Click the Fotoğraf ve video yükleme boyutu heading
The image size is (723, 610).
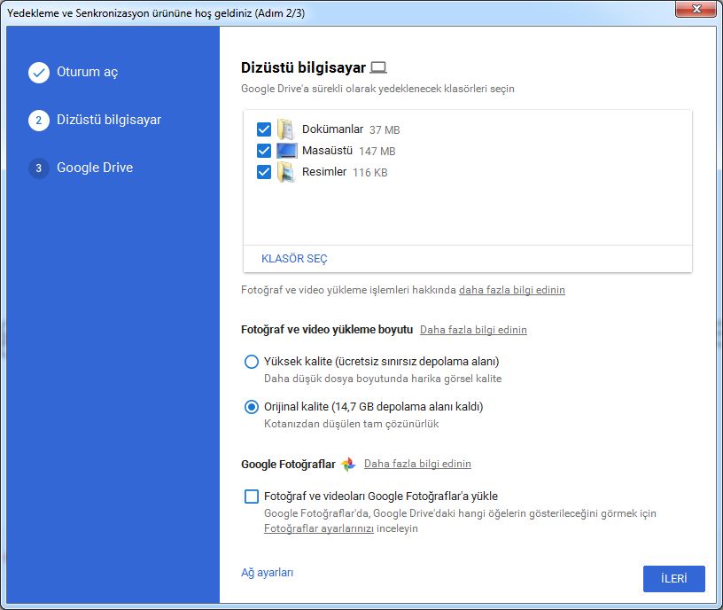(x=327, y=330)
